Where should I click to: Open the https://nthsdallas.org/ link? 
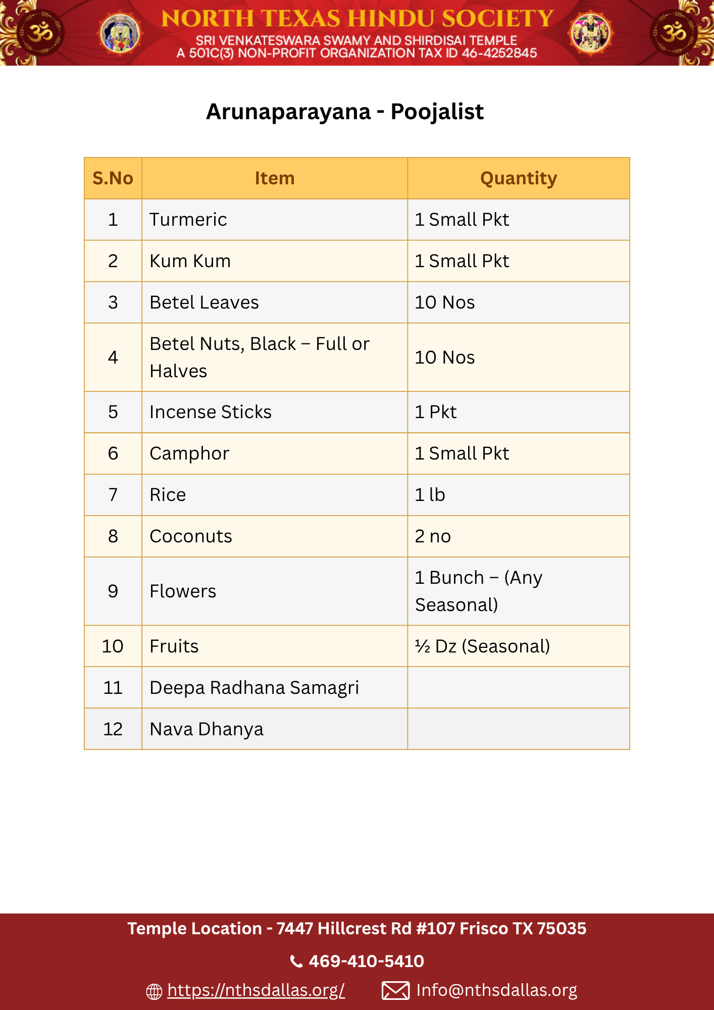256,990
